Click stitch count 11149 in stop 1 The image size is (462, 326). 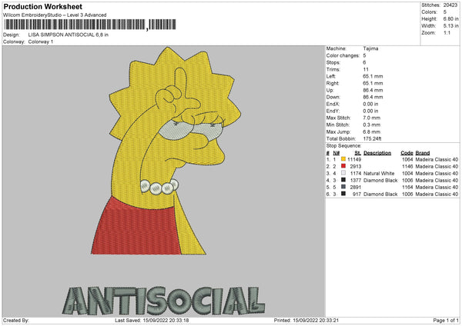point(354,159)
